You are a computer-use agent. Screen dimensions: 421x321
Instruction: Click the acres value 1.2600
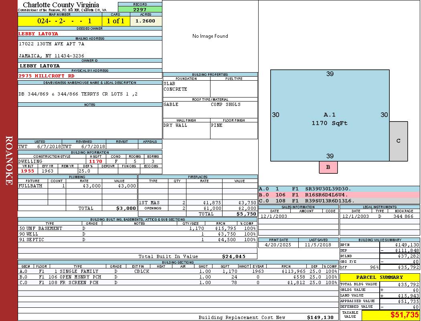click(x=146, y=21)
